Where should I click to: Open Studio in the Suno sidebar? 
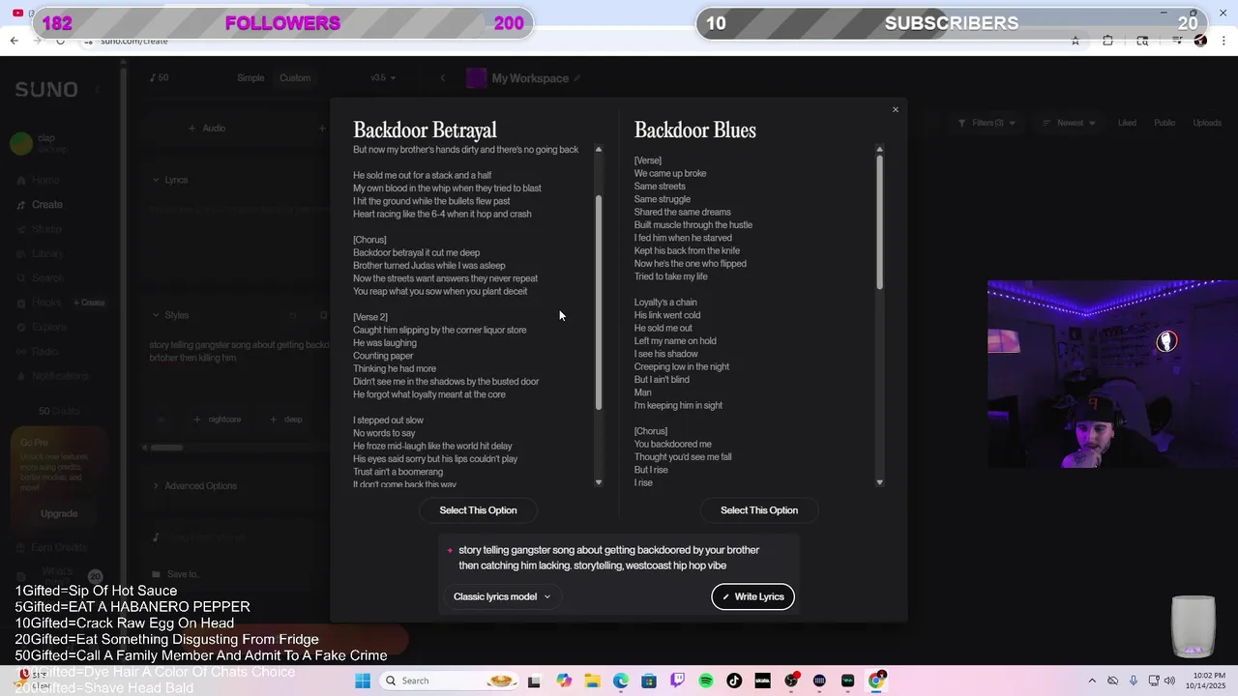pos(40,229)
